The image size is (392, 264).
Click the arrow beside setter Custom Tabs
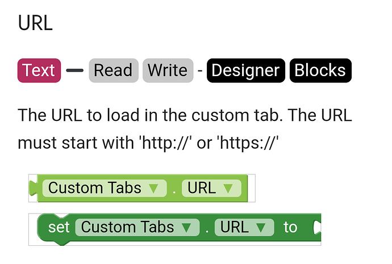[186, 228]
